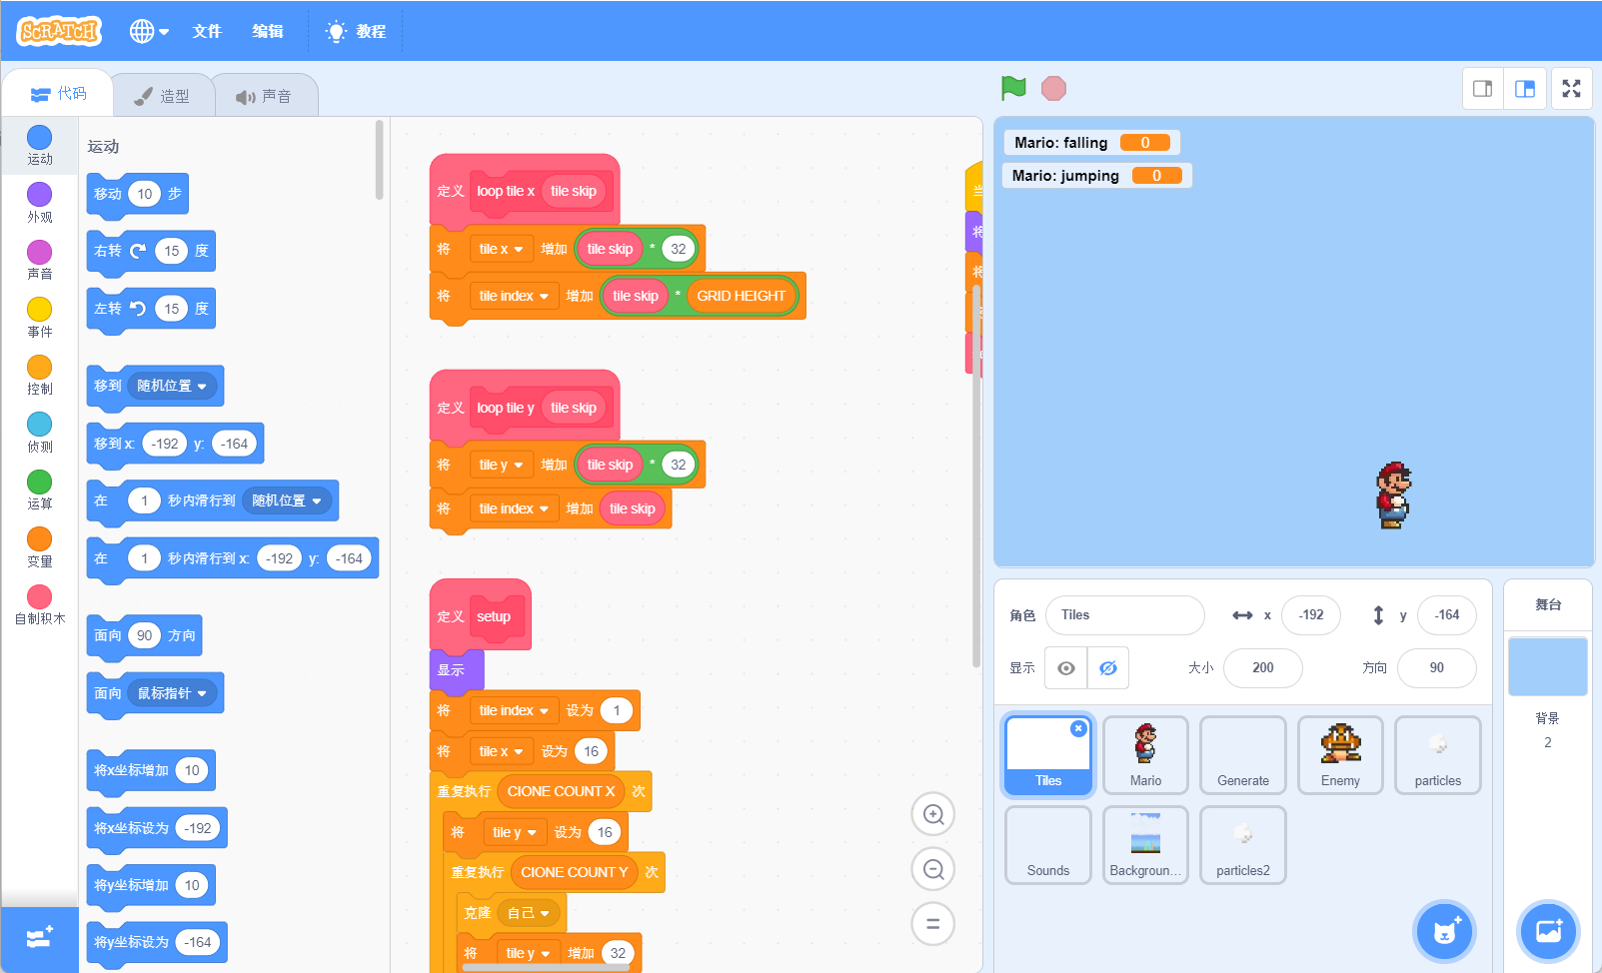Screen dimensions: 1602x973
Task: Click the Scratch logo
Action: click(x=59, y=31)
